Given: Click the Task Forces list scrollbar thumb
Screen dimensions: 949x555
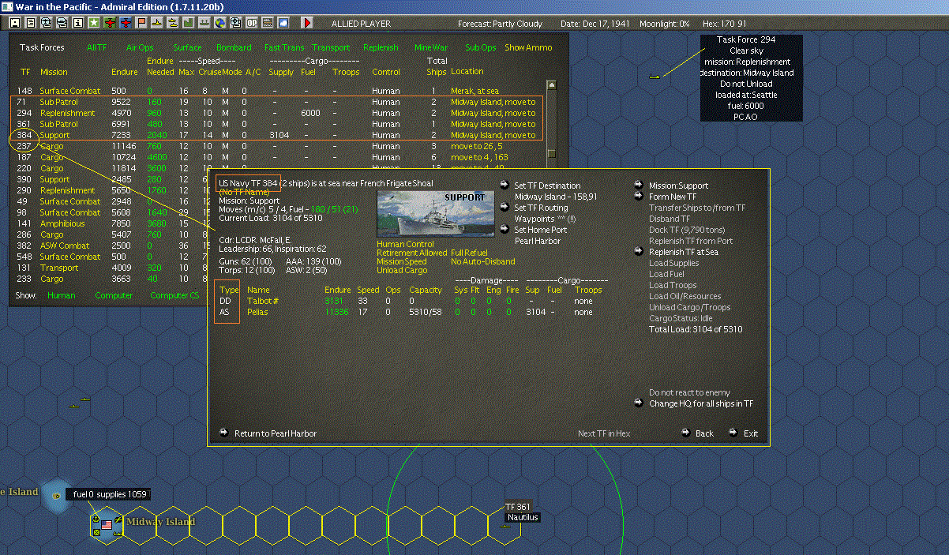Looking at the screenshot, I should [553, 153].
